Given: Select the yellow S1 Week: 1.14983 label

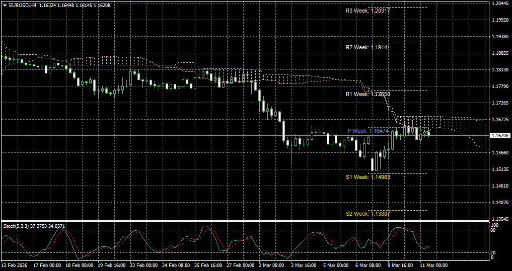Looking at the screenshot, I should [x=368, y=177].
